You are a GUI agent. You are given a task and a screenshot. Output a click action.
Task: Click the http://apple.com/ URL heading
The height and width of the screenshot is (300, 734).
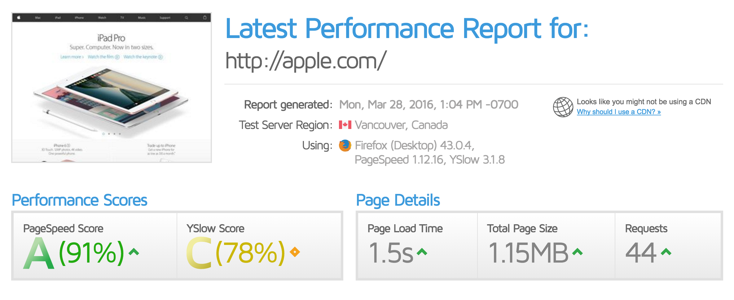pos(305,61)
